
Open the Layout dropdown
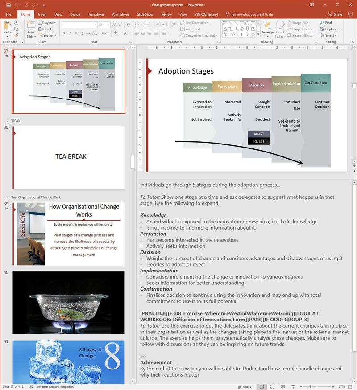click(x=47, y=23)
